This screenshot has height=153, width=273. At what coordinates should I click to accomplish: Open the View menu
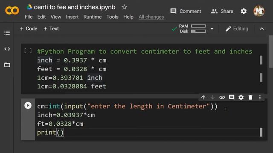(56, 17)
